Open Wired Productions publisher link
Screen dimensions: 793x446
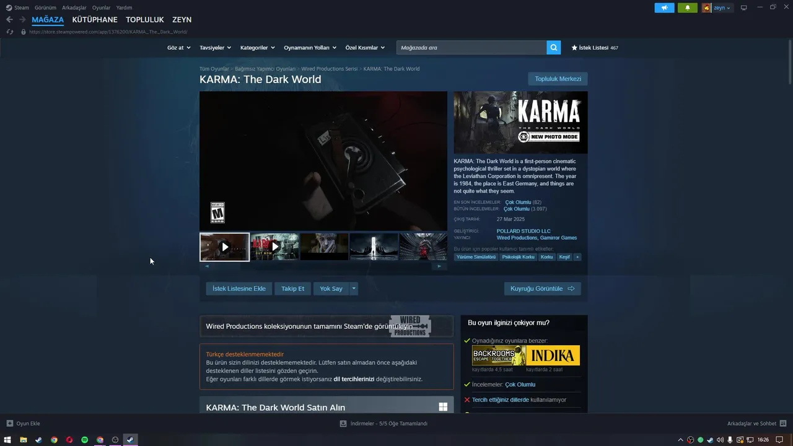coord(517,238)
